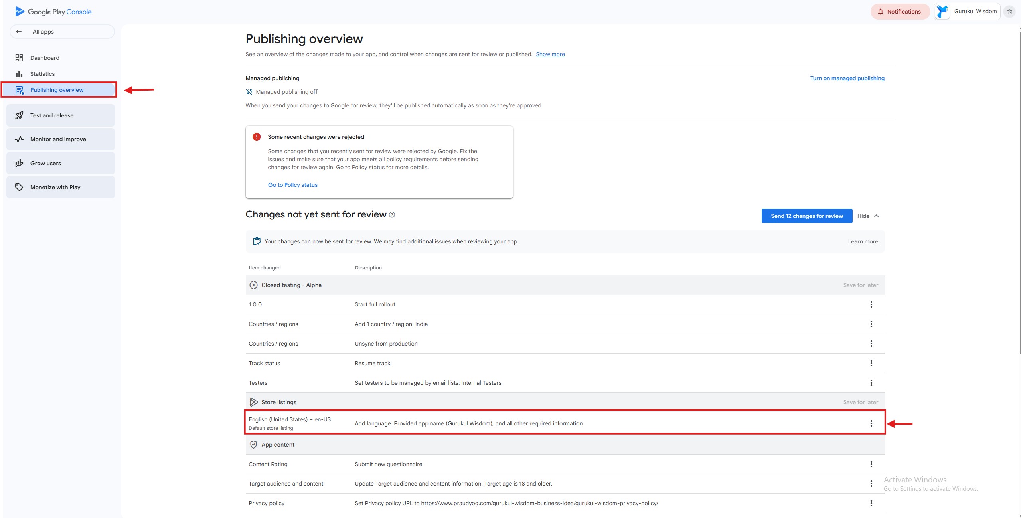
Task: Open three-dot menu for English en-US listing
Action: pos(871,423)
